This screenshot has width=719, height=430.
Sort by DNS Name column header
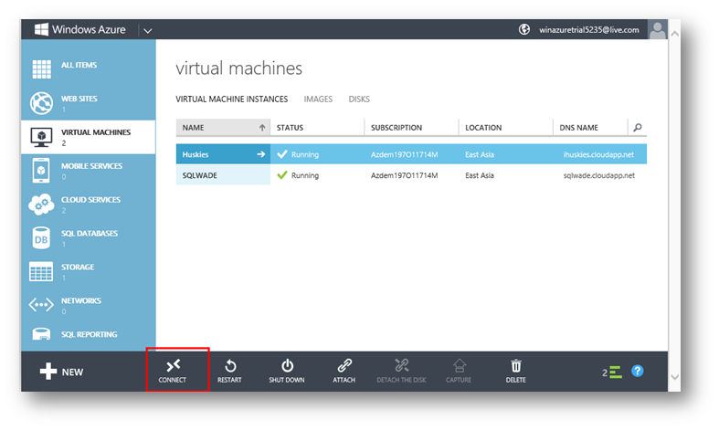(578, 128)
